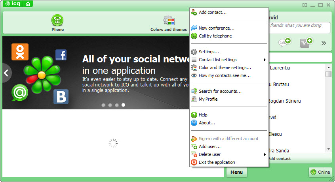
Task: Click the Odnoklassniki orange icon in banner
Action: pos(20,52)
